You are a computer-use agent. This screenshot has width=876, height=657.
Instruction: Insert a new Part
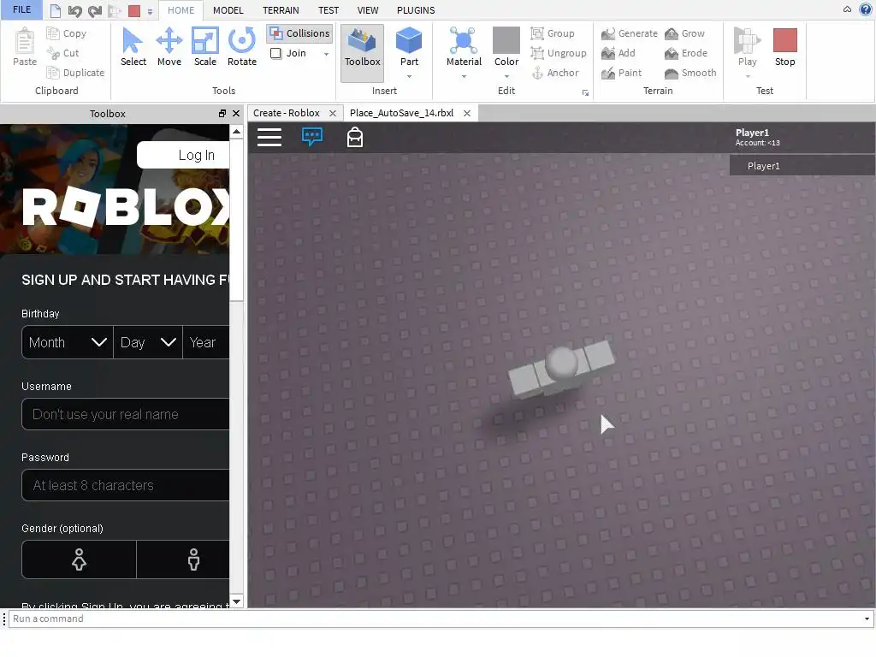tap(409, 46)
